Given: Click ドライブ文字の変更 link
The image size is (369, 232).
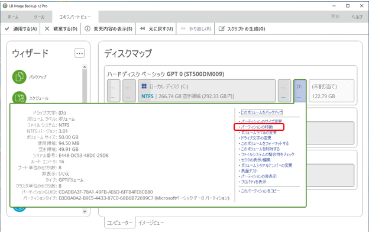Looking at the screenshot, I should [256, 138].
